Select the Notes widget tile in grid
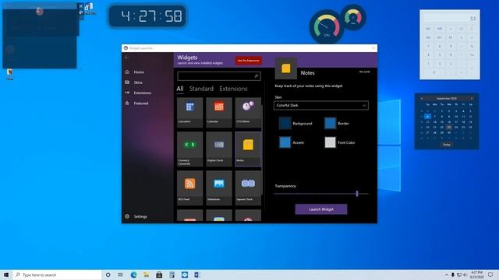Viewport: 499px width, 280px height. coord(248,149)
